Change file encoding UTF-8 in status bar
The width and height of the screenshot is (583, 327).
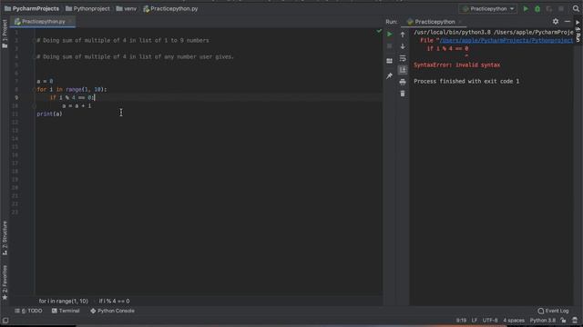[490, 321]
